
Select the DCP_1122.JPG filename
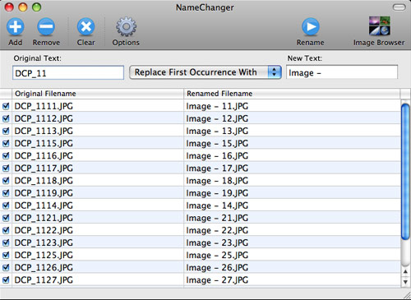click(x=44, y=230)
